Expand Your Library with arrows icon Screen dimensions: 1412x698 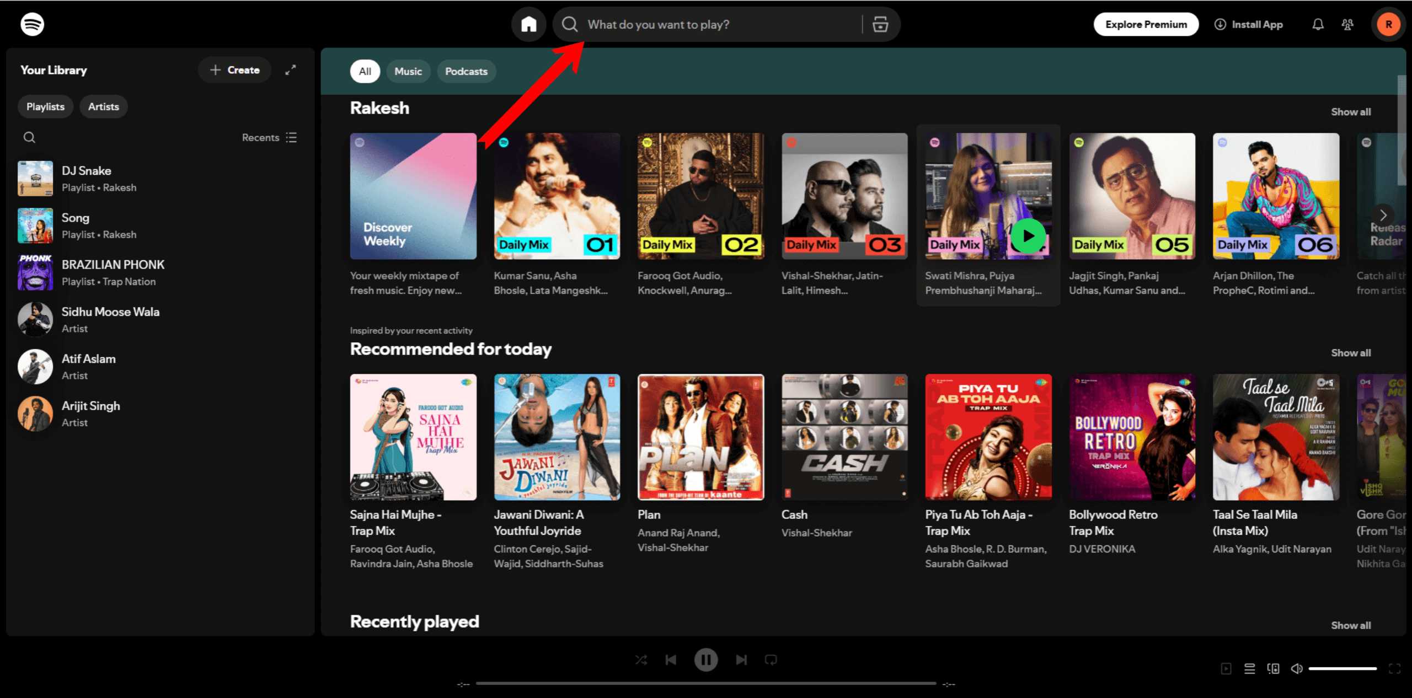click(x=290, y=70)
